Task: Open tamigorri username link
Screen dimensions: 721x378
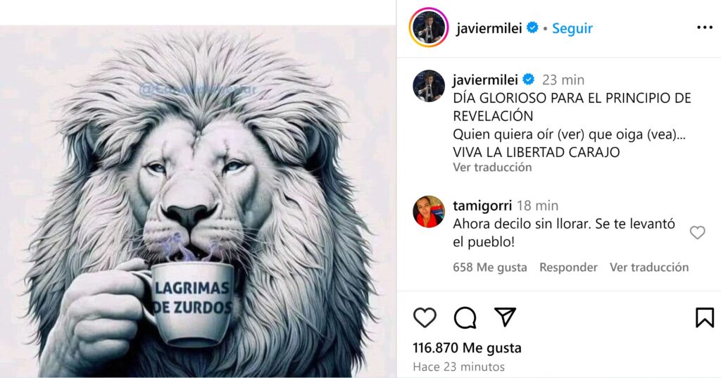Action: 482,206
